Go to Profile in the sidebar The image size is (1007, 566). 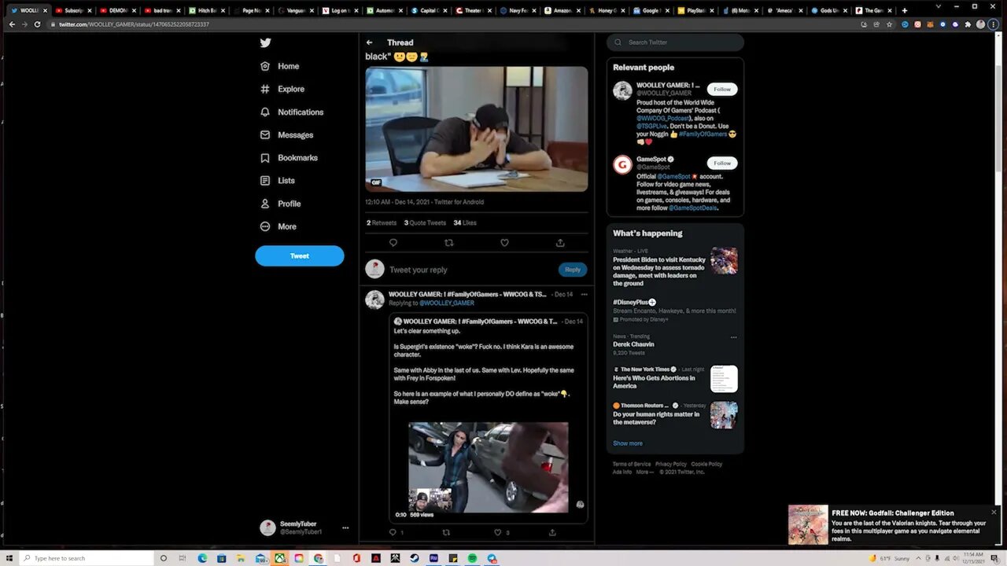(x=280, y=204)
